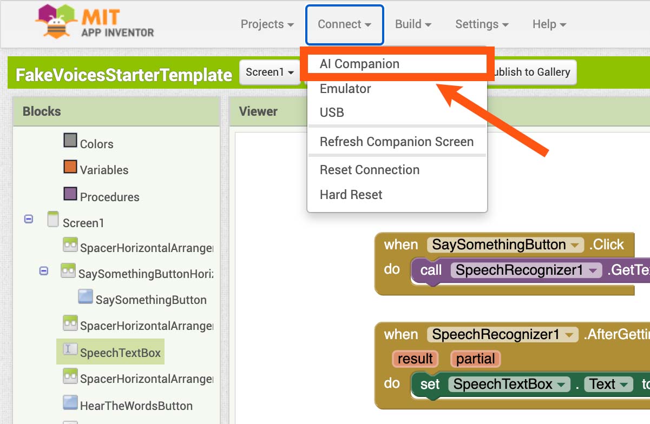Screen dimensions: 650x424
Task: Click the SpeechTextBox text box icon
Action: click(x=69, y=349)
